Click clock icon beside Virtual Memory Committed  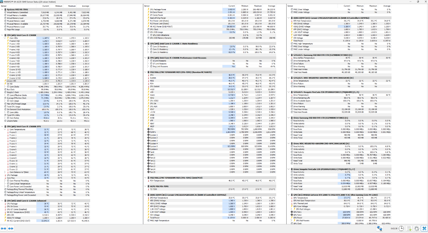click(5, 12)
